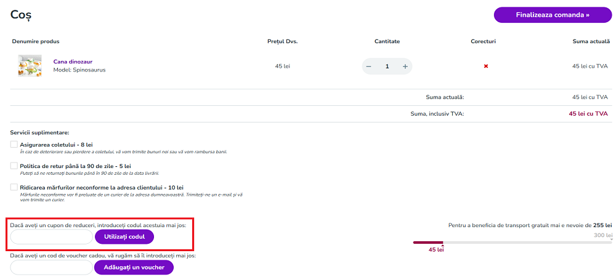Click the 45 lei progress marker
Image resolution: width=616 pixels, height=277 pixels.
coord(436,249)
